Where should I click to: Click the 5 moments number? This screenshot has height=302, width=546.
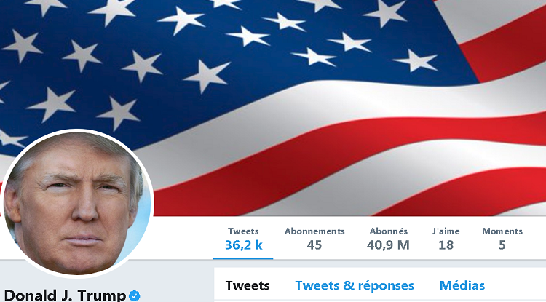tap(502, 245)
